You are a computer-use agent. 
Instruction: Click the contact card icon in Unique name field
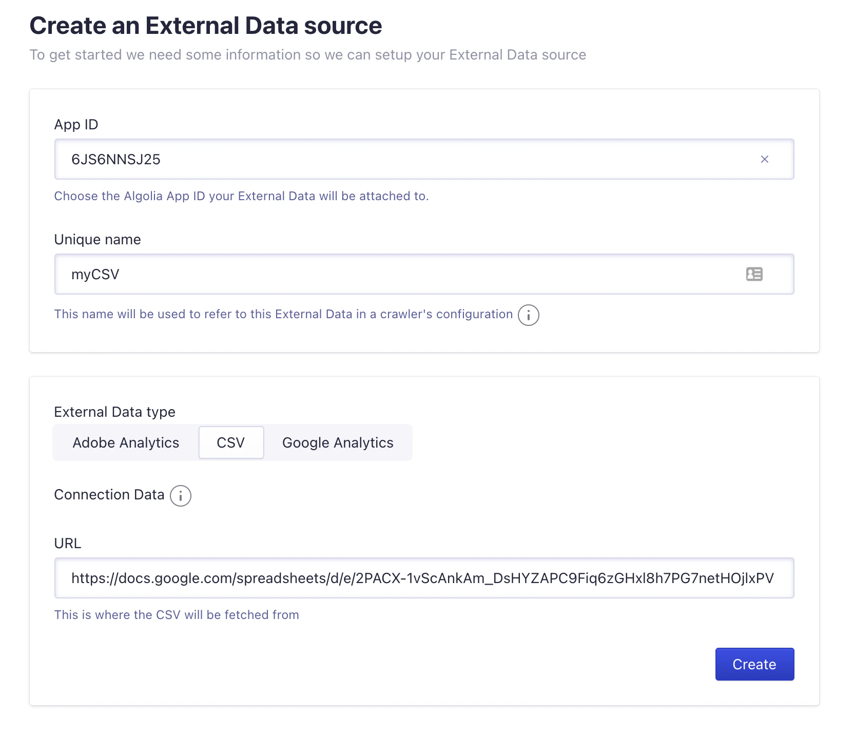tap(754, 275)
